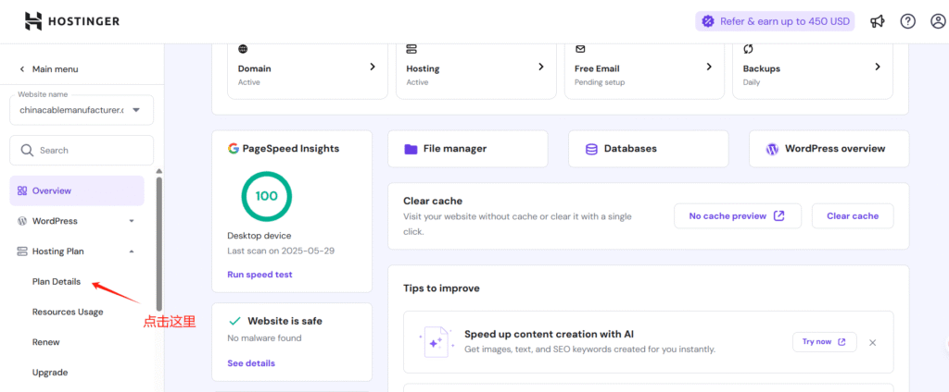The width and height of the screenshot is (949, 392).
Task: Click into the sidebar Search field
Action: tap(82, 151)
